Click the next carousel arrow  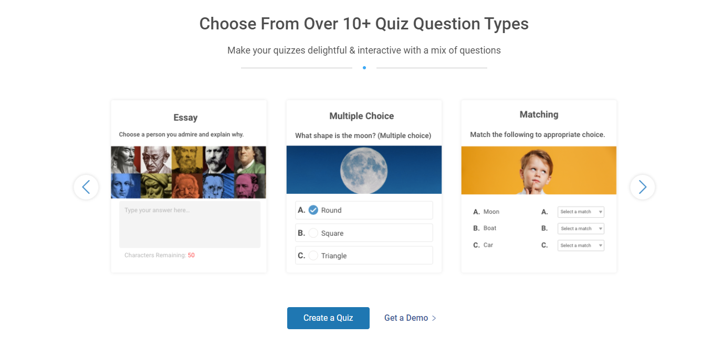click(x=642, y=187)
